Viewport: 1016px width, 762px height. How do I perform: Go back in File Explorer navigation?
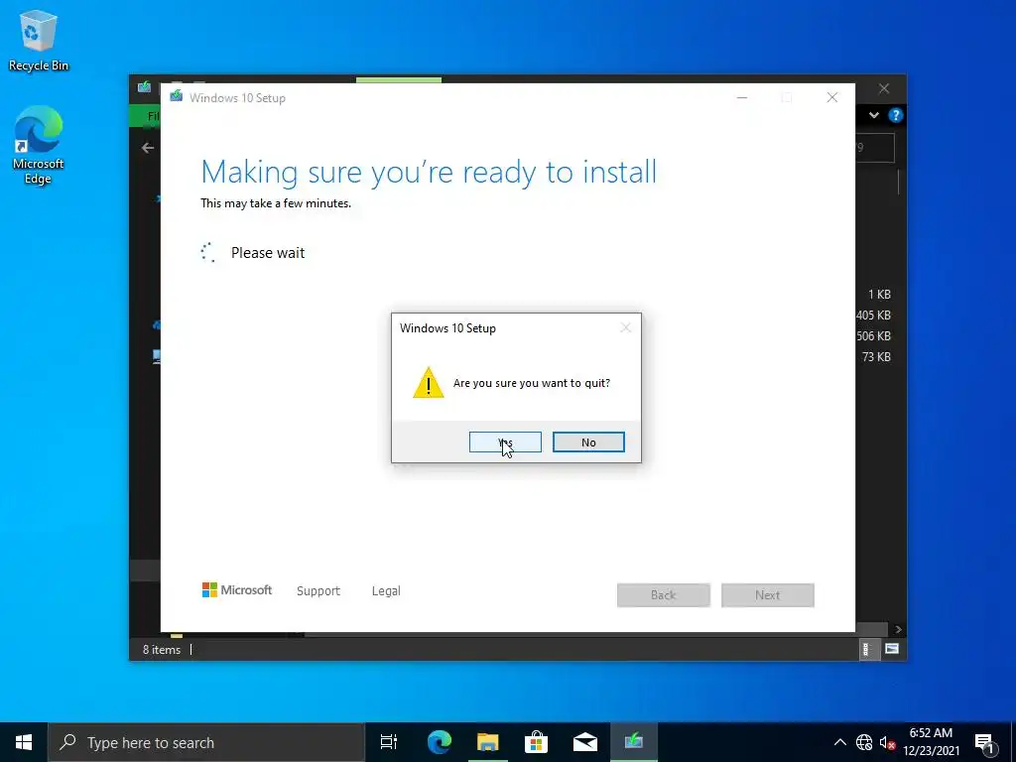click(x=148, y=148)
